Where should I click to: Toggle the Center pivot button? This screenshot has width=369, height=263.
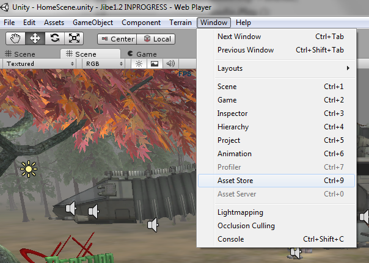117,39
